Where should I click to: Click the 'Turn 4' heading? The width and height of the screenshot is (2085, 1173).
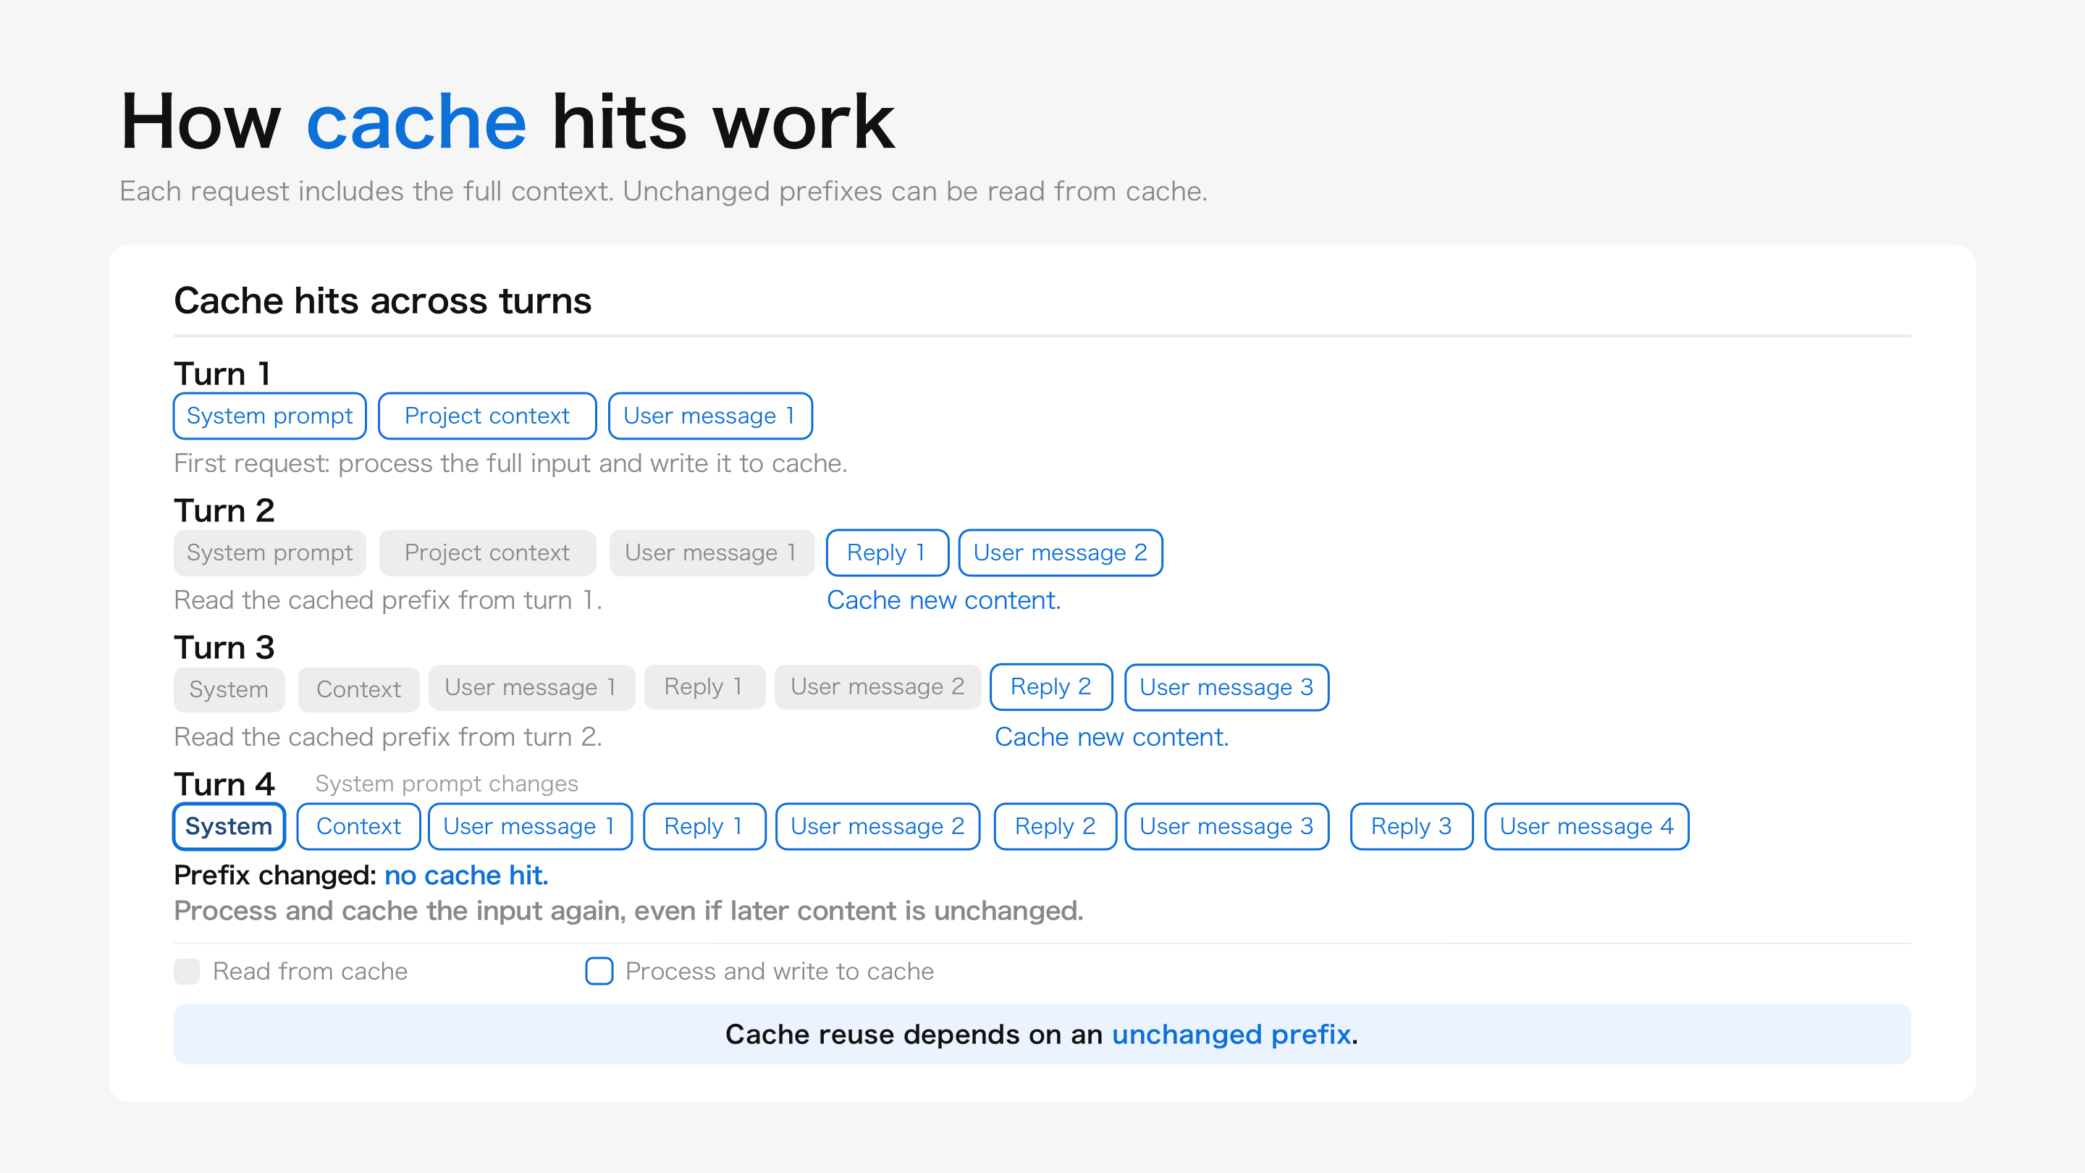point(224,784)
